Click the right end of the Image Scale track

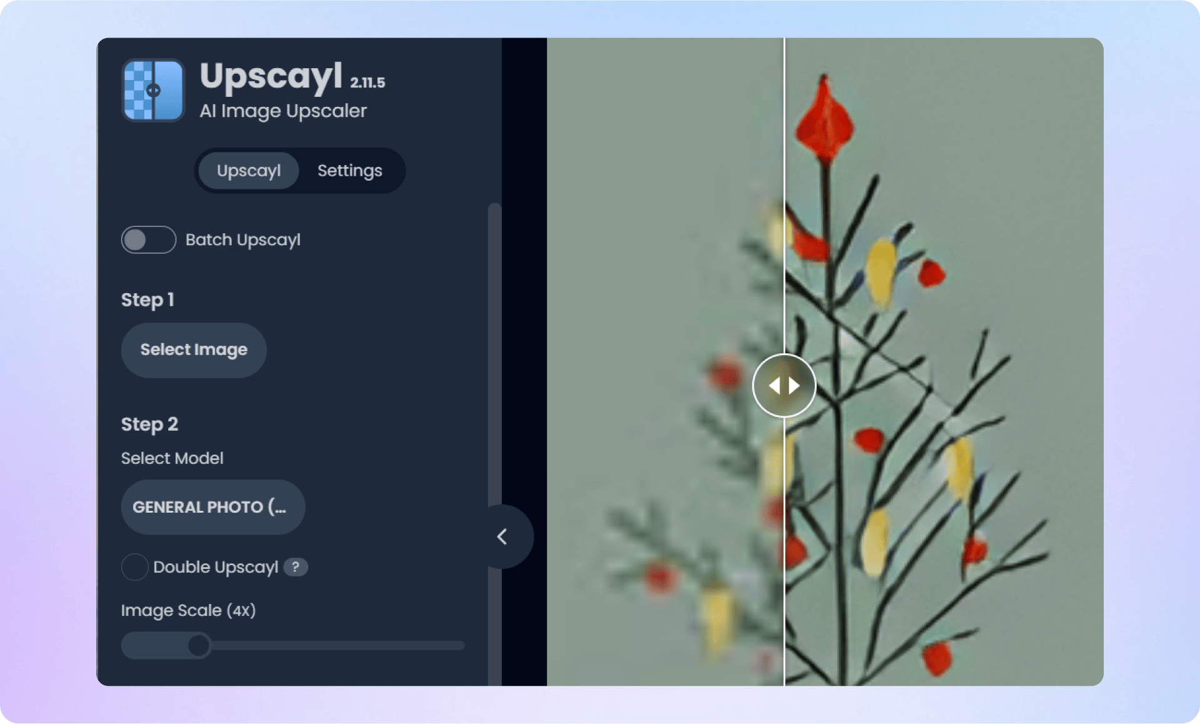tap(460, 645)
